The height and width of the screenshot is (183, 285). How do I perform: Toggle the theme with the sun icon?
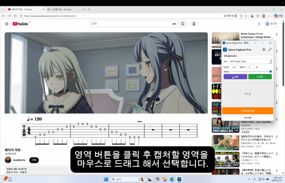pos(264,50)
